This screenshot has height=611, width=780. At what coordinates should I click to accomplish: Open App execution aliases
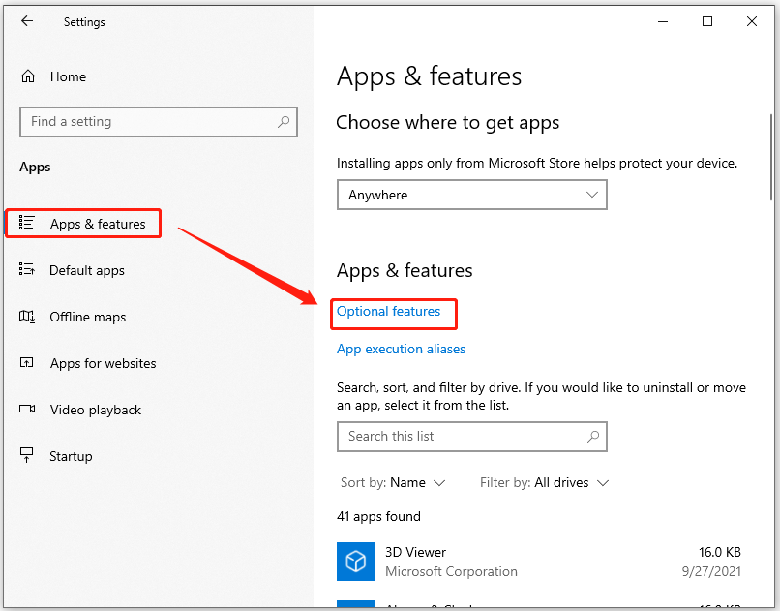pyautogui.click(x=401, y=349)
